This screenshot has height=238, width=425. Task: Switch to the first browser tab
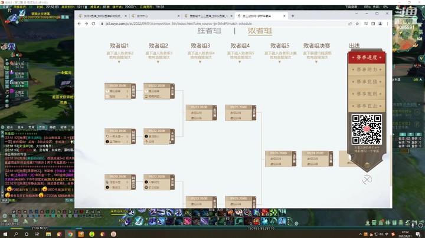[x=103, y=16]
